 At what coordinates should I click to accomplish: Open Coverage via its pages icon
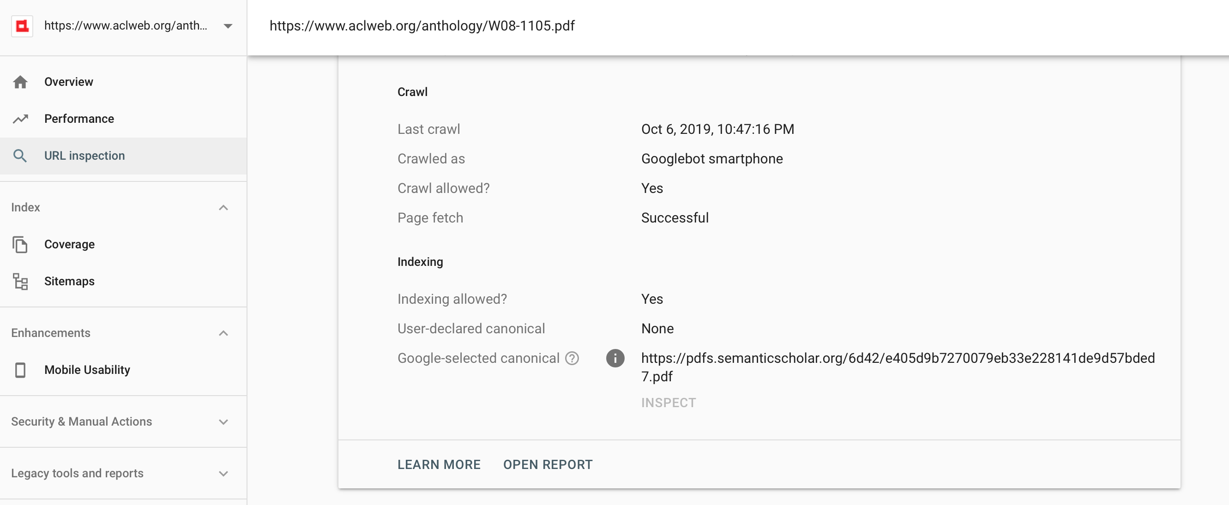tap(20, 244)
